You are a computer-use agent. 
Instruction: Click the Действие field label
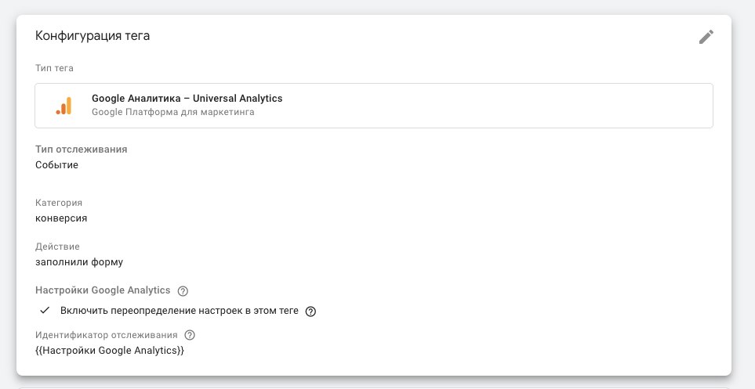click(x=57, y=247)
